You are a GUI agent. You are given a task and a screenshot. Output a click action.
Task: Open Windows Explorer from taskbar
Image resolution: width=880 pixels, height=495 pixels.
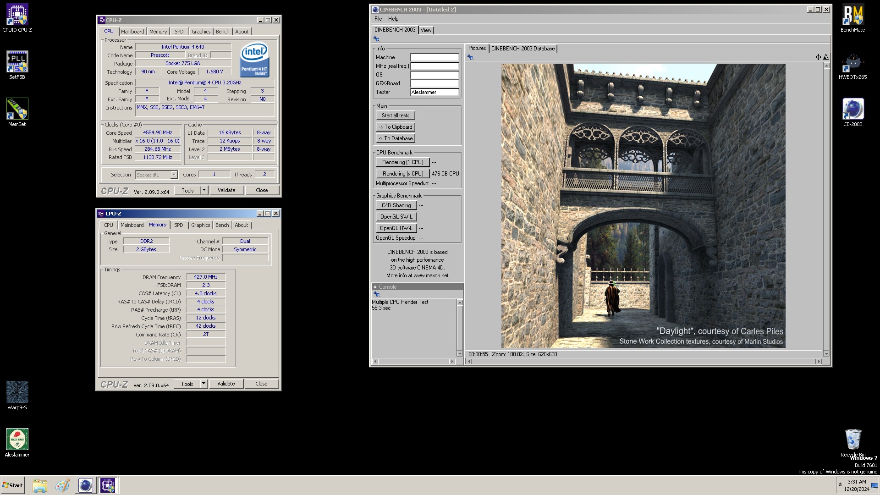point(40,485)
